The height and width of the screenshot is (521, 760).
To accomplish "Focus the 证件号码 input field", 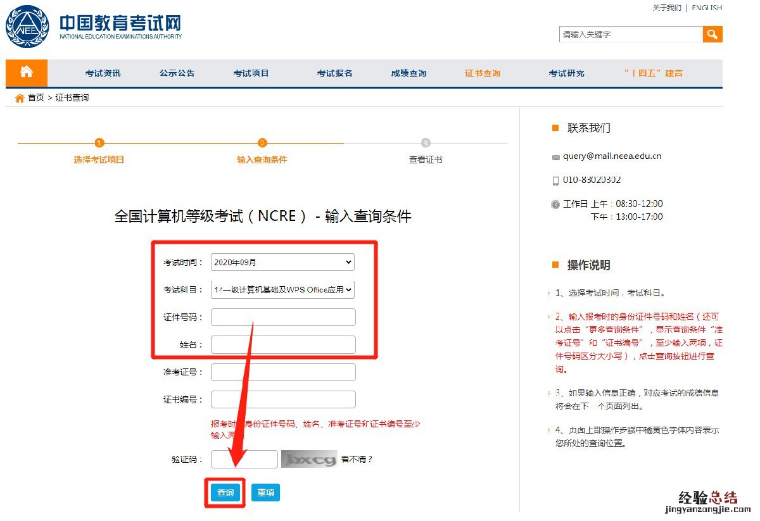I will 283,317.
